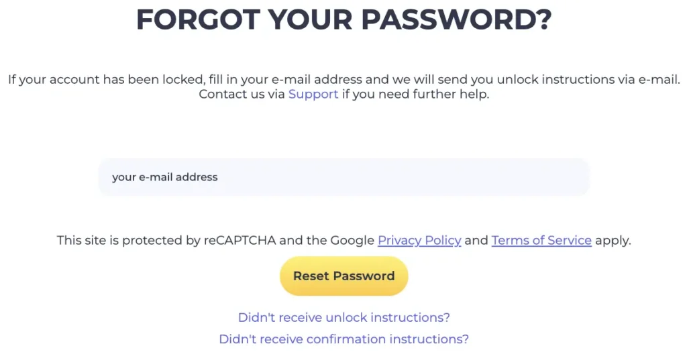
Task: Click "Didn't receive confirmation instructions?" link
Action: pos(343,339)
